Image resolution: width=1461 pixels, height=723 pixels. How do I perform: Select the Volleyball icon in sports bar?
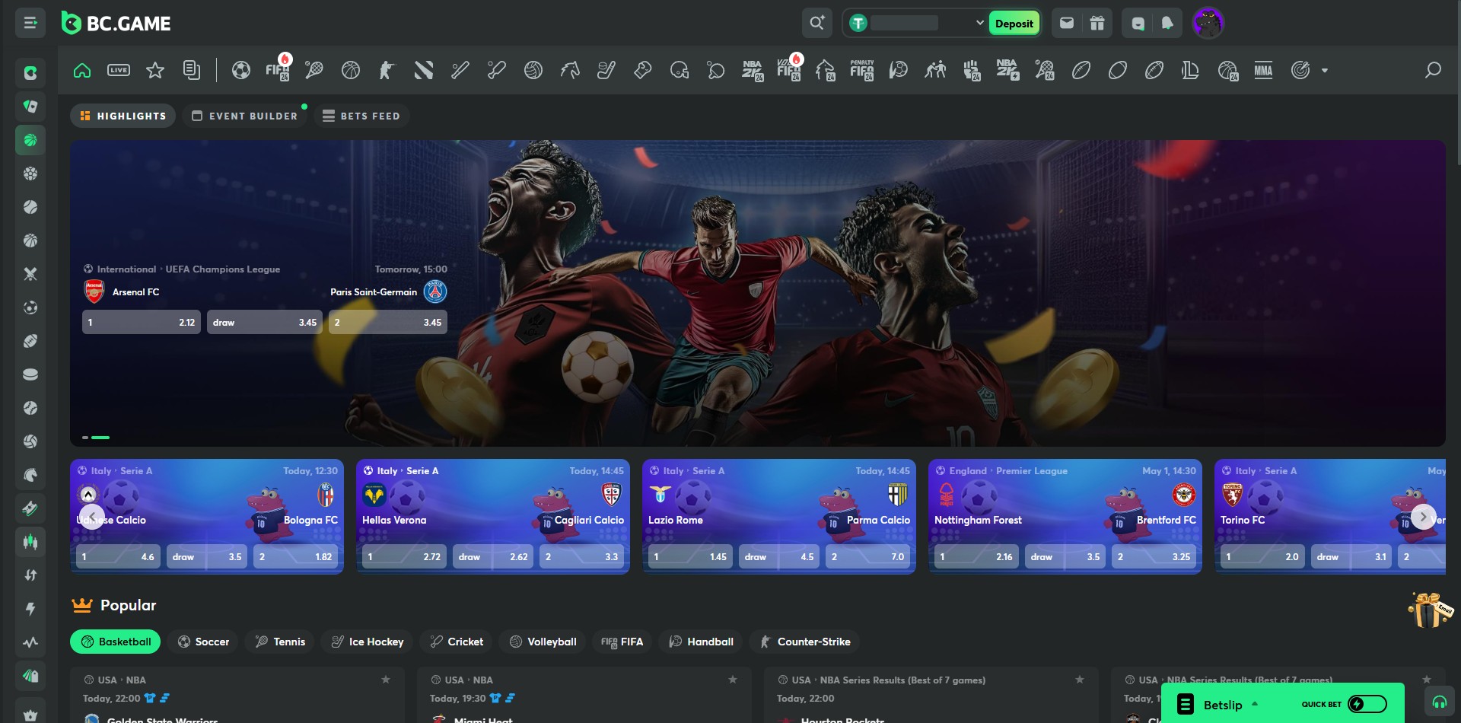pos(533,71)
